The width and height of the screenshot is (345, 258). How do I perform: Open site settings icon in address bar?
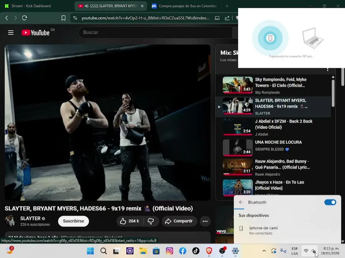(75, 18)
